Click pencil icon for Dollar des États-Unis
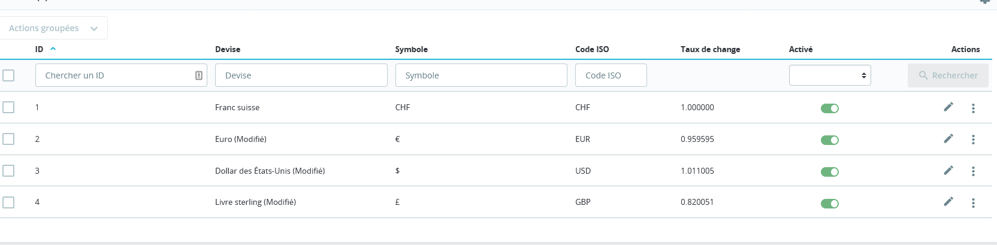 [x=948, y=171]
